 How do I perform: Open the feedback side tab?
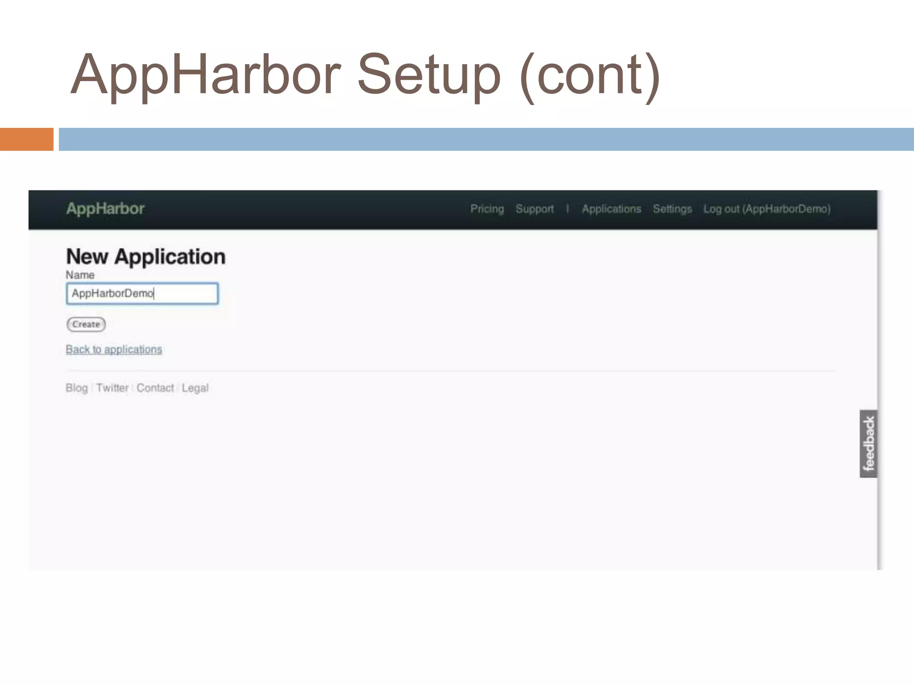coord(868,444)
